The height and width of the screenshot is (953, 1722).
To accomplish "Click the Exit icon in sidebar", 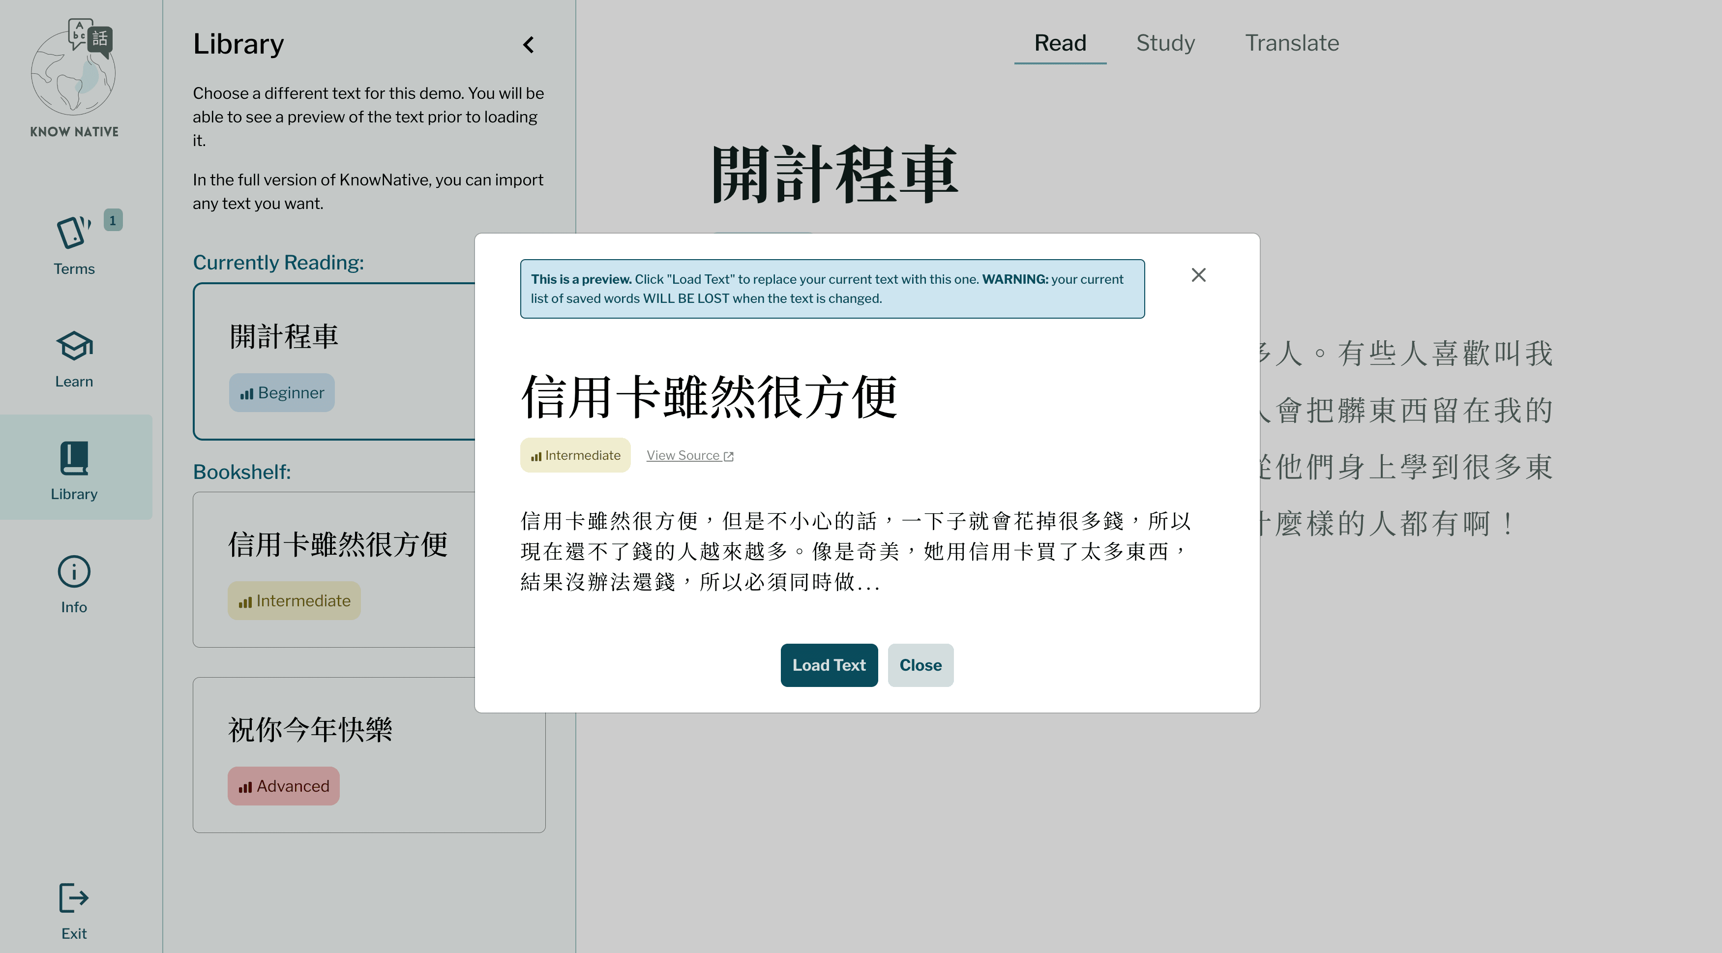I will click(74, 898).
